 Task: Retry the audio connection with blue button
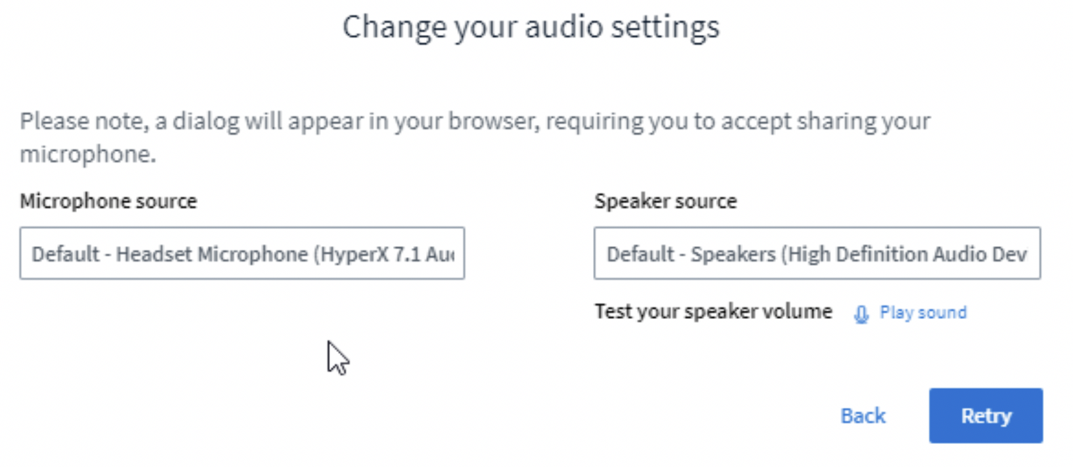coord(986,415)
